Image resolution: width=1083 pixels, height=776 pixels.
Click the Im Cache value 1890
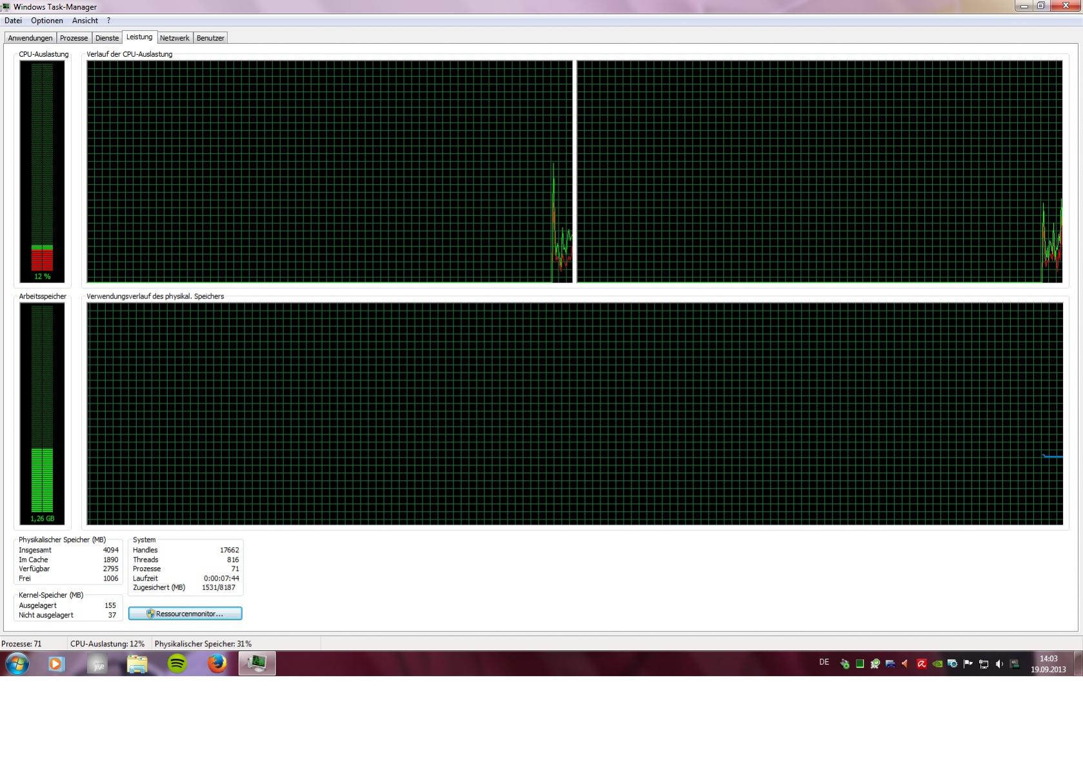tap(111, 560)
